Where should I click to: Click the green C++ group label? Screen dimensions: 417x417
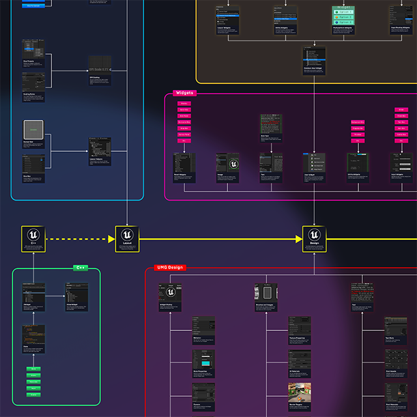81,267
